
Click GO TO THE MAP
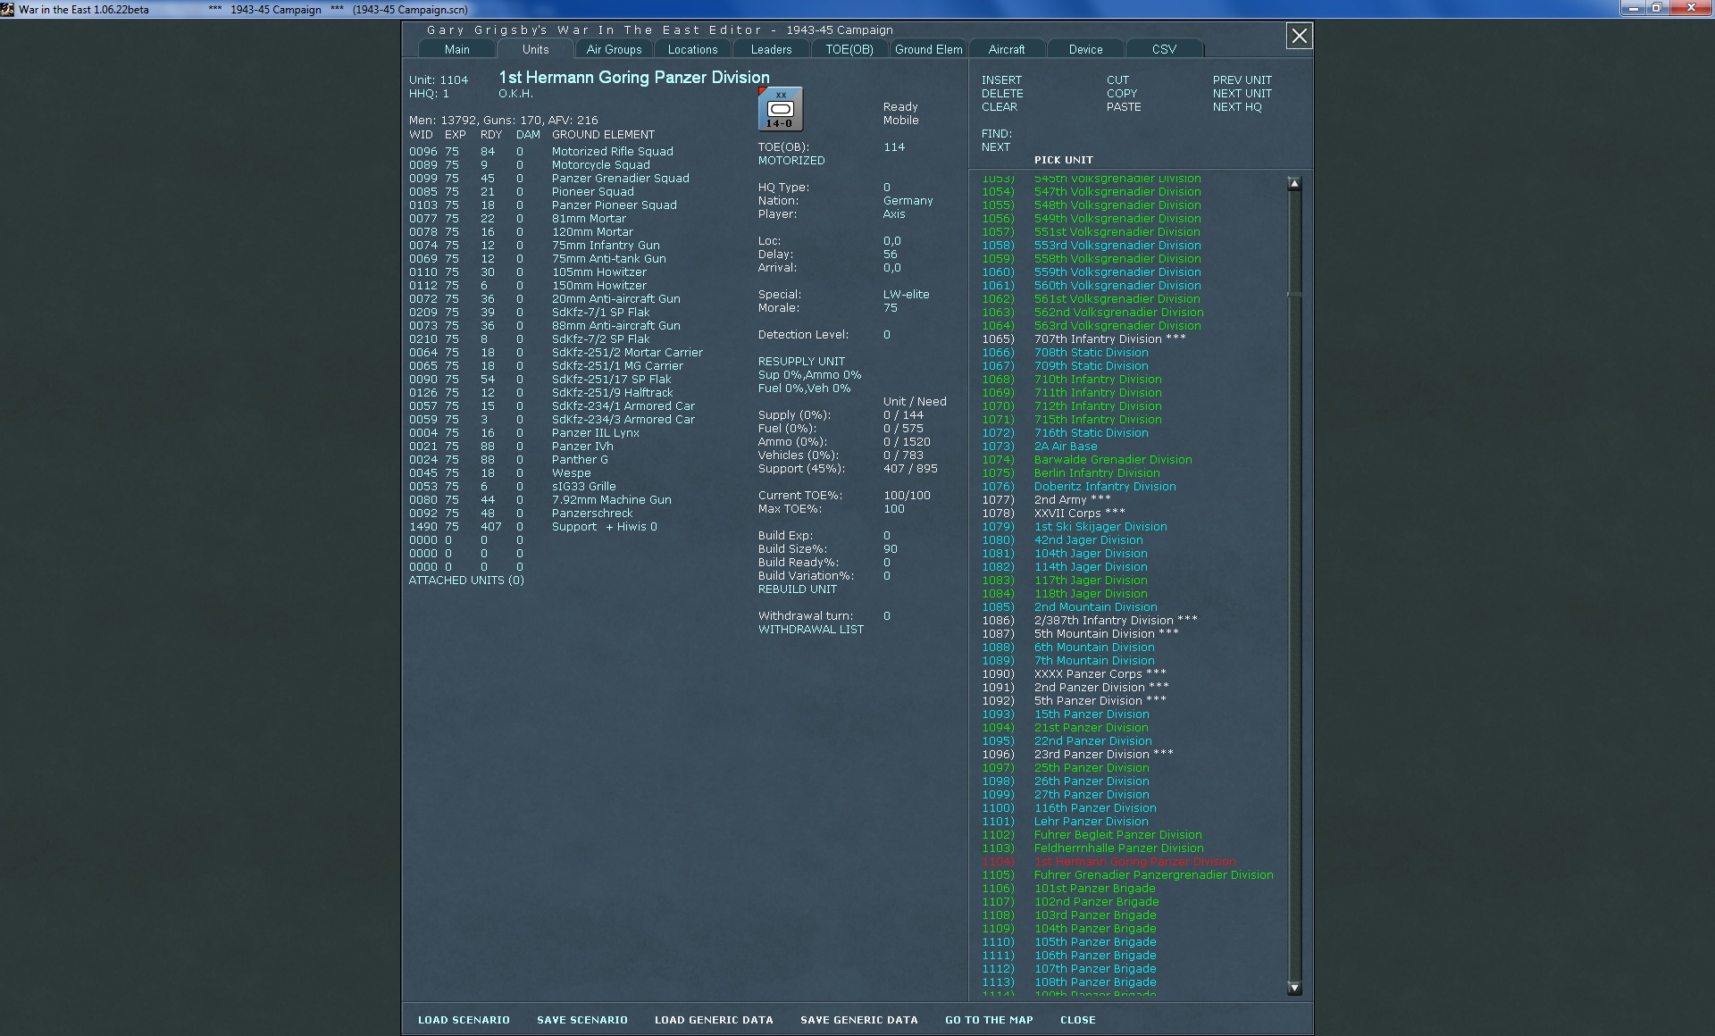tap(988, 1020)
